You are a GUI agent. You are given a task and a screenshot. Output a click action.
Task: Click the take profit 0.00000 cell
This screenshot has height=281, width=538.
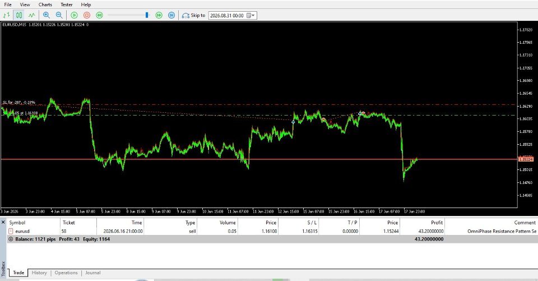(x=350, y=231)
